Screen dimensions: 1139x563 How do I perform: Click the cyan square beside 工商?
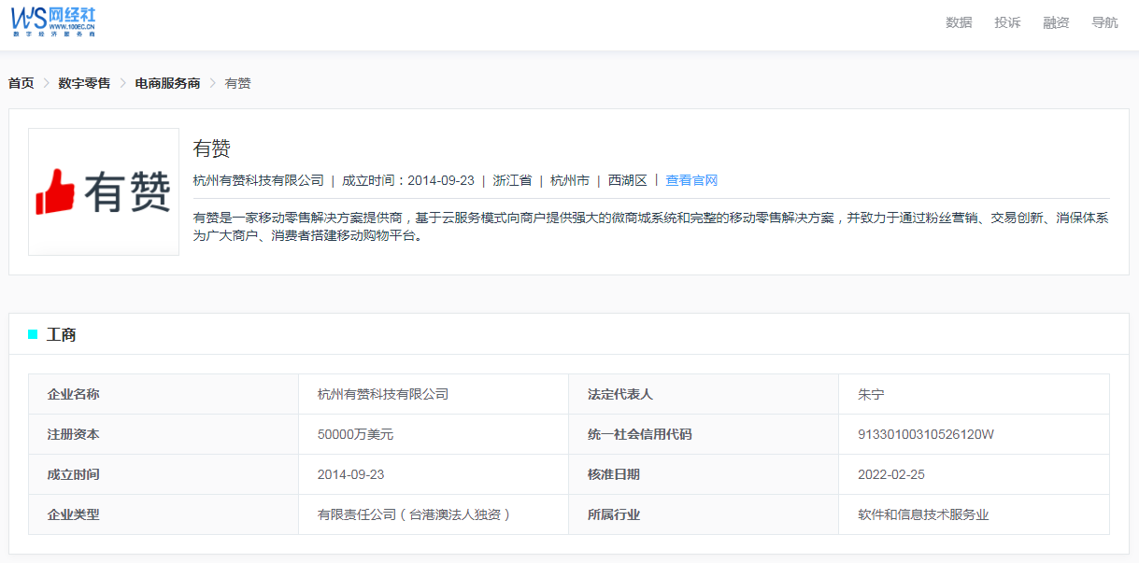coord(33,334)
